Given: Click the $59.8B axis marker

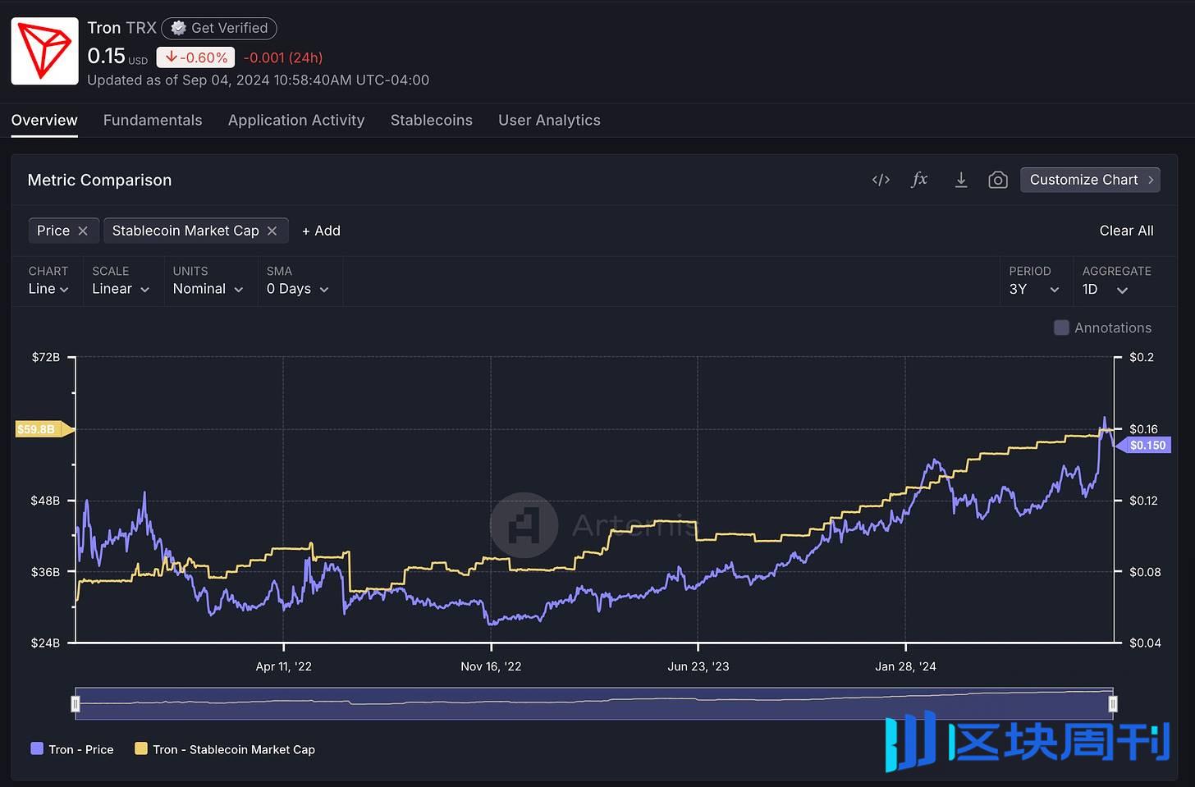Looking at the screenshot, I should coord(44,429).
